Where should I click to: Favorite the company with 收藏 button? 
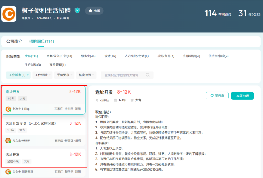pyautogui.click(x=94, y=11)
